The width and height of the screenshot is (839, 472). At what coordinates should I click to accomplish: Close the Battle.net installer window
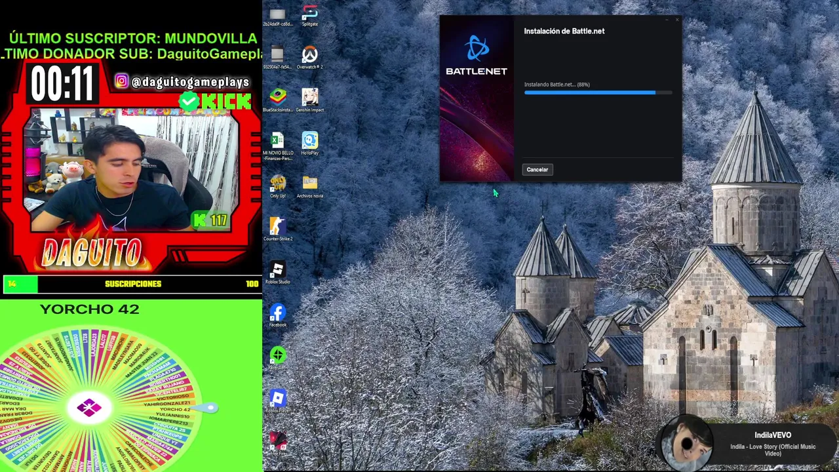pyautogui.click(x=677, y=20)
